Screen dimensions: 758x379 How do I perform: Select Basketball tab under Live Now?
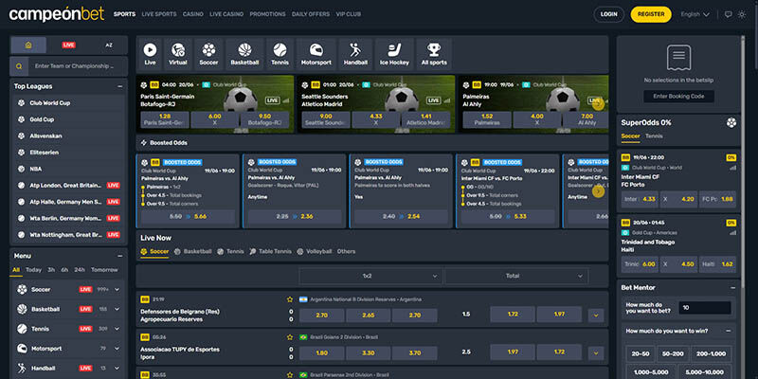click(193, 251)
